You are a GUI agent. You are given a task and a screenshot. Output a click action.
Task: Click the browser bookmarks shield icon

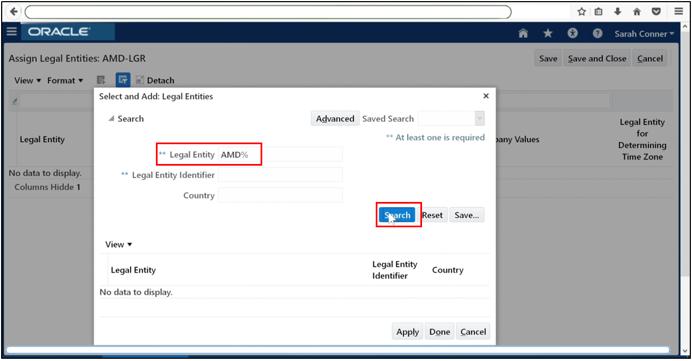point(657,11)
